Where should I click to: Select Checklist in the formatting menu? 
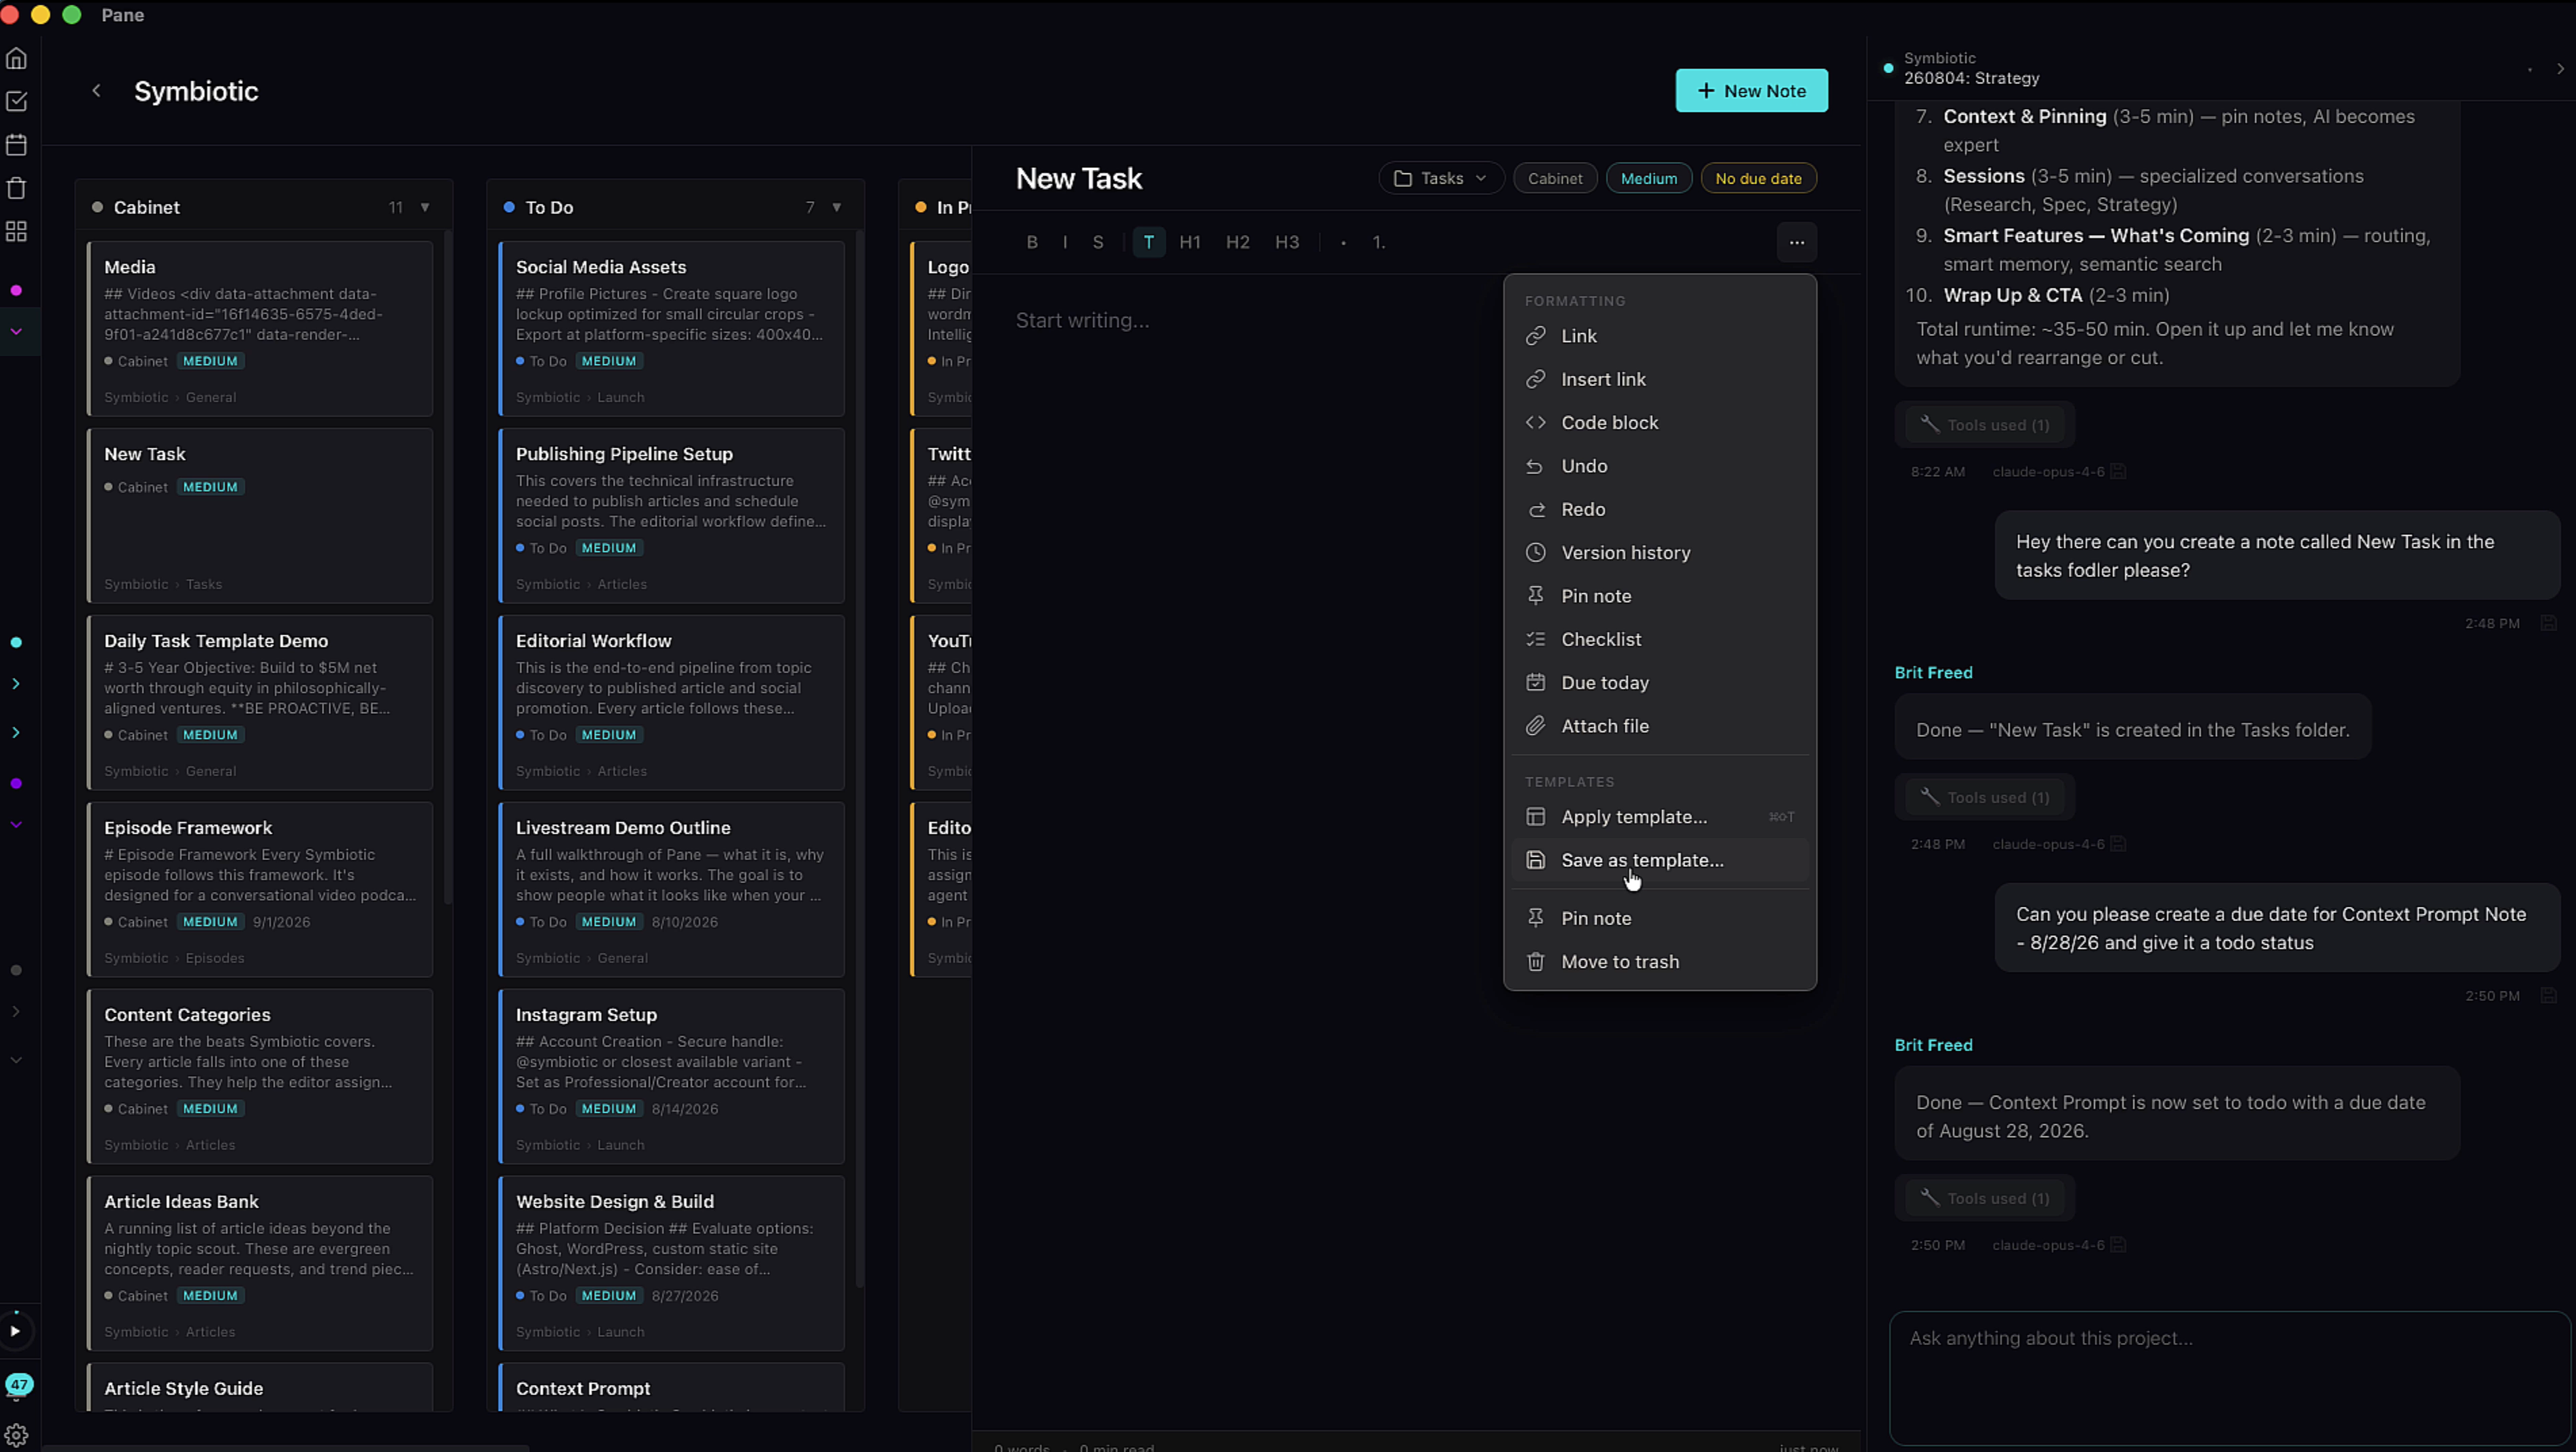click(x=1660, y=639)
